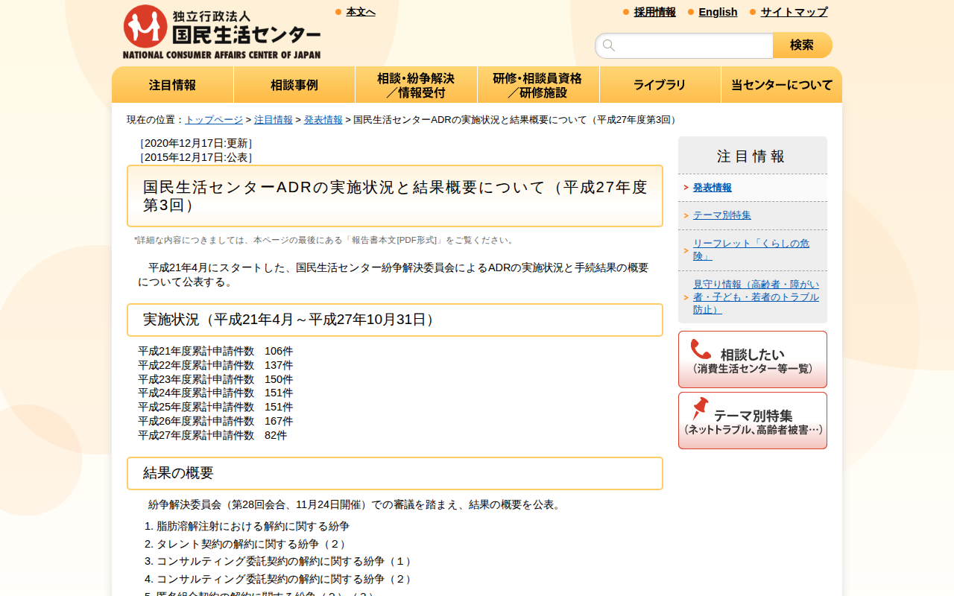Click the 注目情報 sidebar heading
954x596 pixels.
tap(751, 156)
